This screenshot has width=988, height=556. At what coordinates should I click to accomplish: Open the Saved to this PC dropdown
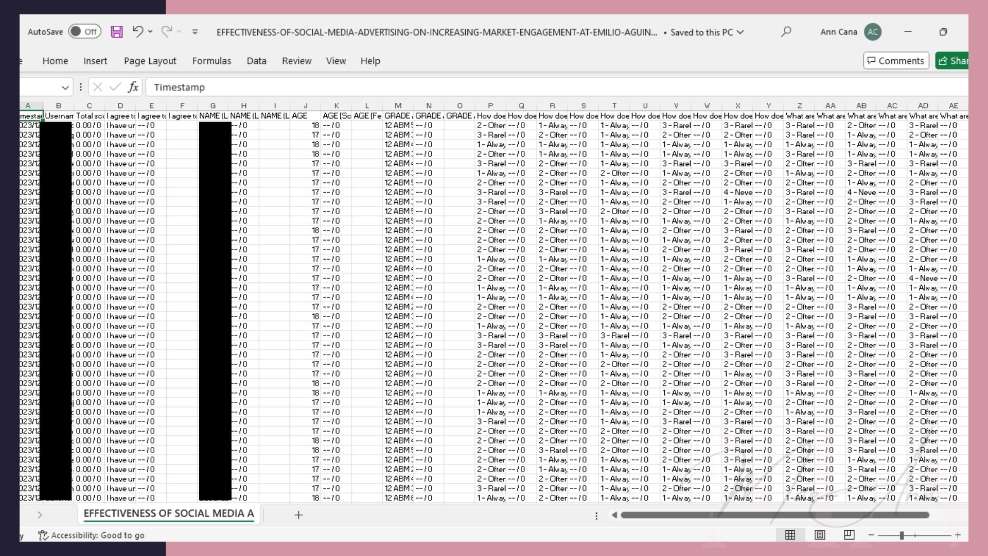coord(740,32)
